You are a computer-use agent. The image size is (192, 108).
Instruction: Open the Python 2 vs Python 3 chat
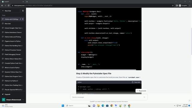pos(13,81)
